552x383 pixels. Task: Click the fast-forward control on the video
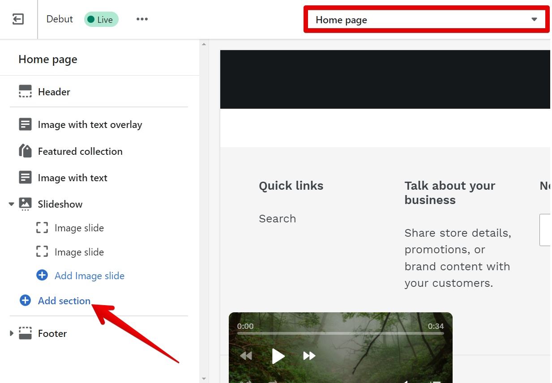point(309,356)
